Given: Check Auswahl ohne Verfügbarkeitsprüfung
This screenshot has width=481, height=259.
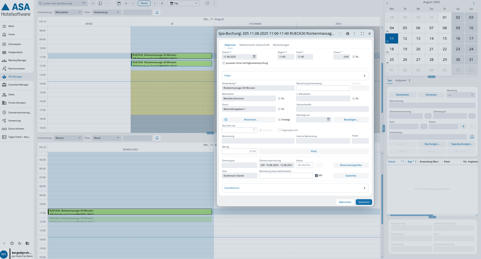Looking at the screenshot, I should click(x=223, y=63).
